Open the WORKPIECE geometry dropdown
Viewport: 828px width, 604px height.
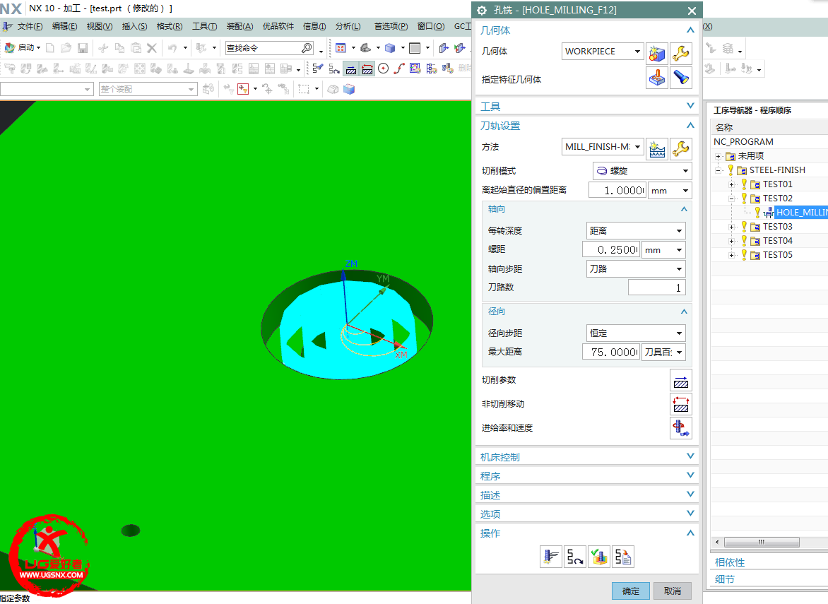tap(637, 51)
